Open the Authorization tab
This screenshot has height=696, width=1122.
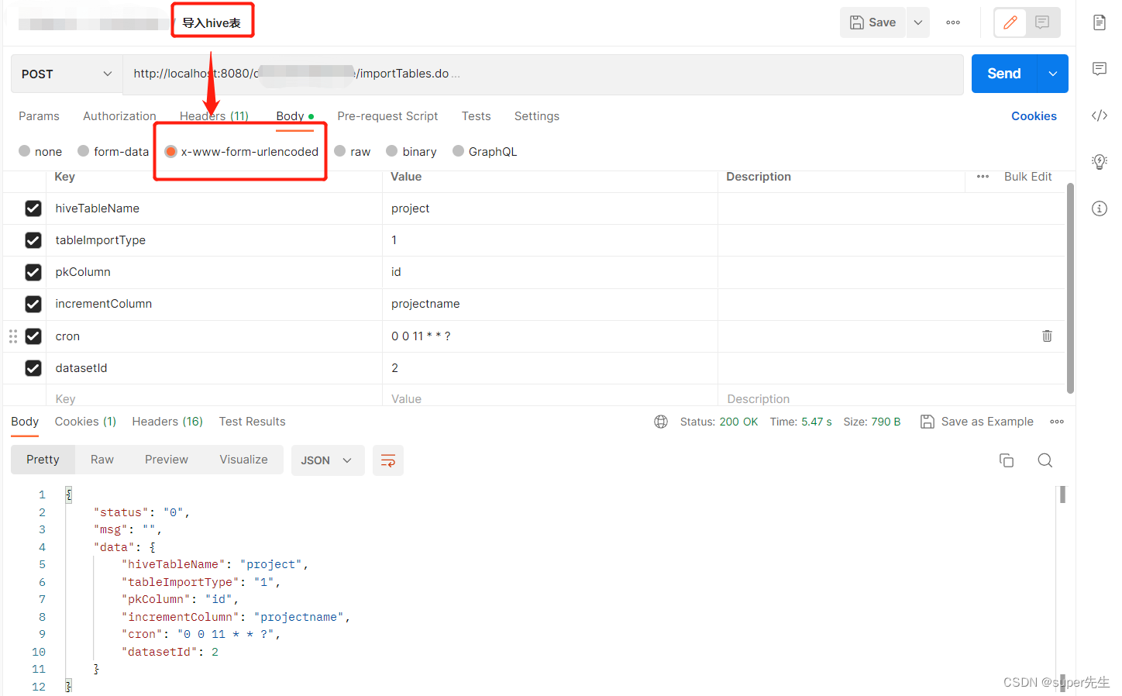119,116
